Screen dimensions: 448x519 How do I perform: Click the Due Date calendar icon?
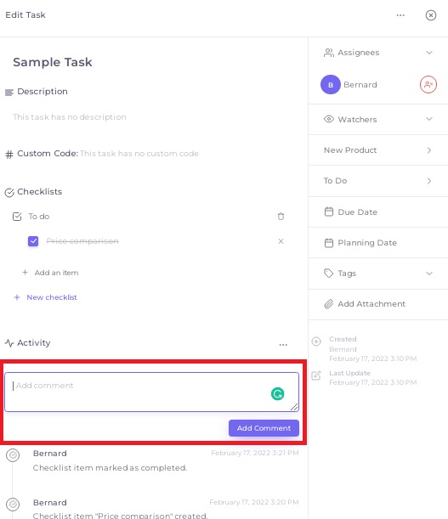click(329, 212)
